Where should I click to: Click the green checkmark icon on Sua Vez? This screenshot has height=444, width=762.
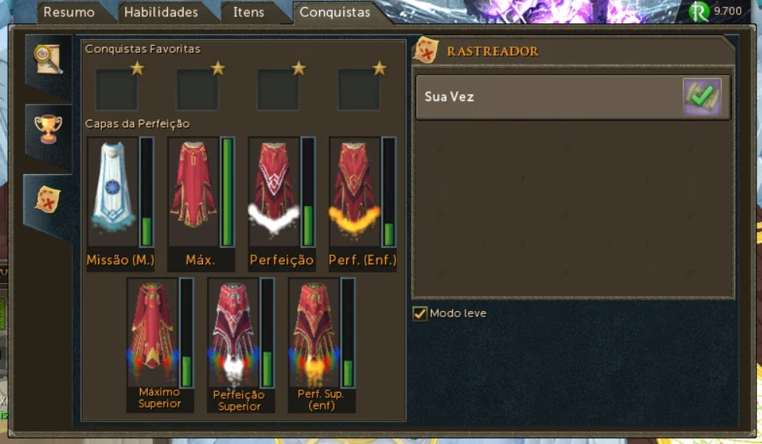702,96
